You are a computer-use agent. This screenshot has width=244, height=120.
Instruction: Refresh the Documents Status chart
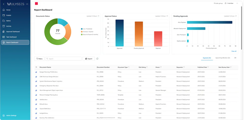(98, 16)
